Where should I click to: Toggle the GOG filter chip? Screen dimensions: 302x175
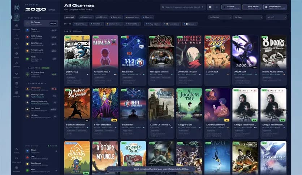(101, 17)
